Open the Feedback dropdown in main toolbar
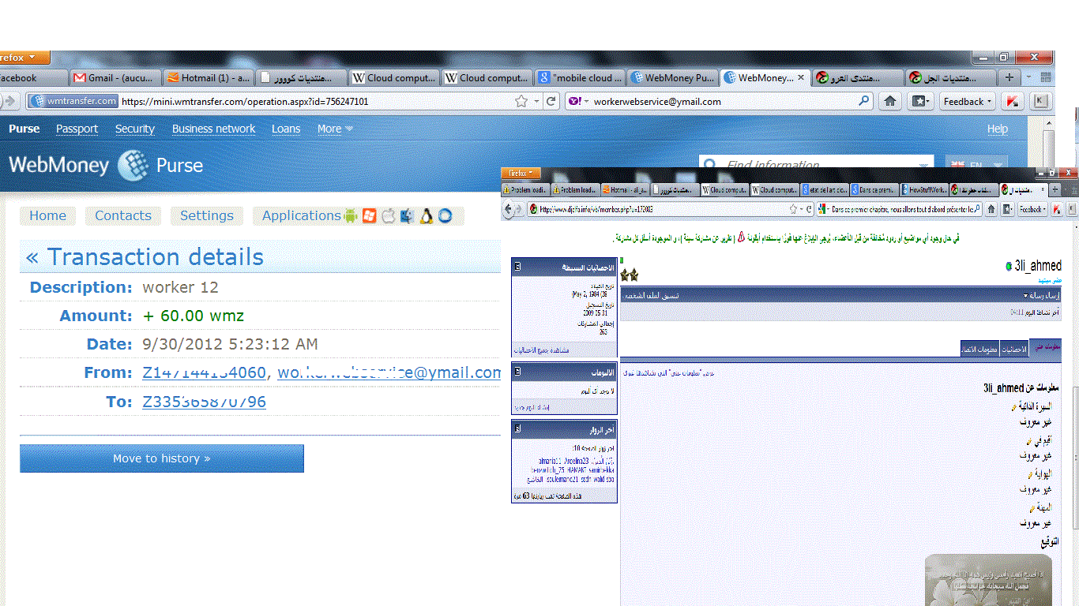This screenshot has width=1079, height=606. 967,101
